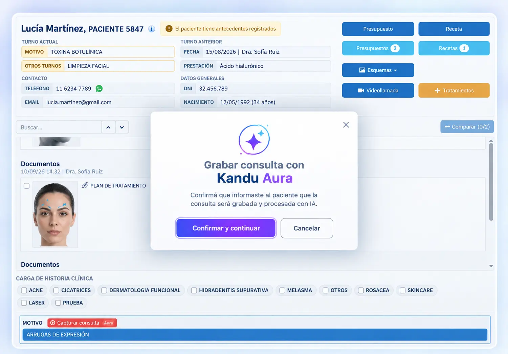This screenshot has width=508, height=354.
Task: Click the TOXINA BOTULÍNICA motivo value
Action: (76, 52)
